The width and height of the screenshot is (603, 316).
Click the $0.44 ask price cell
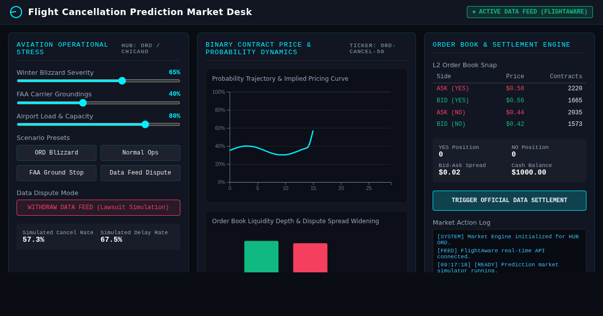click(x=515, y=113)
